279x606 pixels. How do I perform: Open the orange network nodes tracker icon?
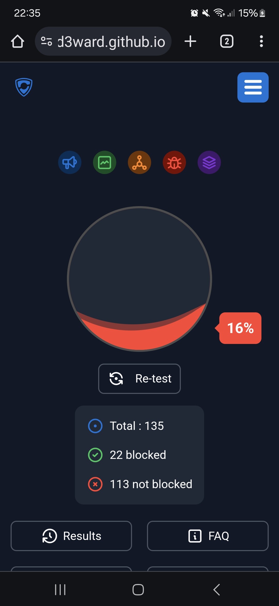pyautogui.click(x=139, y=162)
